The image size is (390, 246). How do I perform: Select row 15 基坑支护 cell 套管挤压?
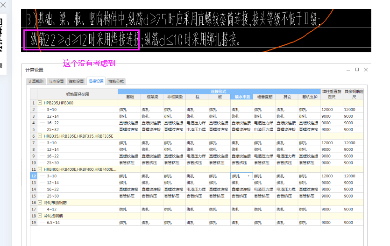click(x=309, y=196)
